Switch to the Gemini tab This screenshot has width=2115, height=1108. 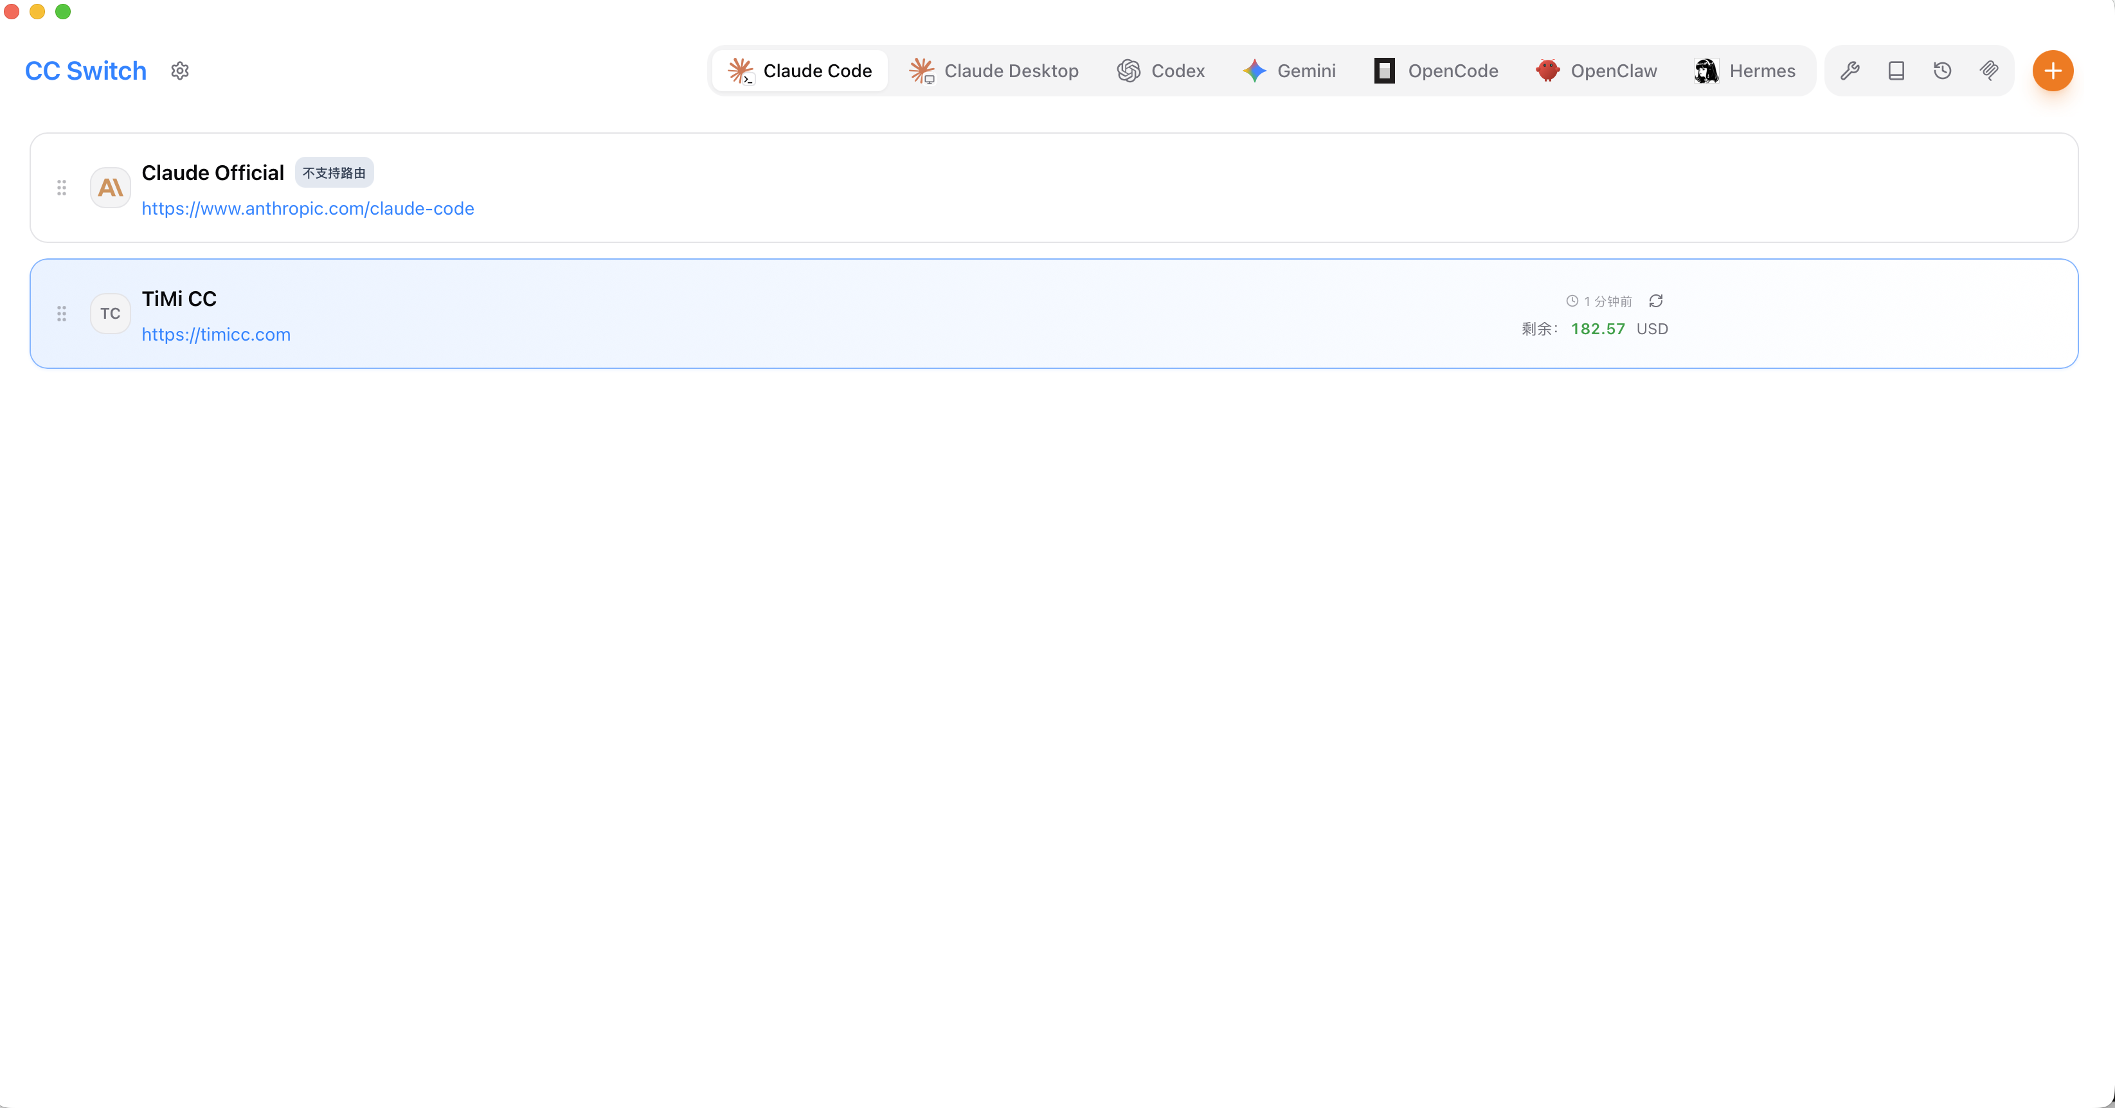(x=1289, y=71)
